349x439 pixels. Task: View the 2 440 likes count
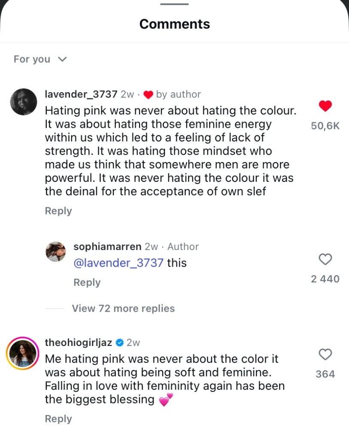tap(325, 279)
